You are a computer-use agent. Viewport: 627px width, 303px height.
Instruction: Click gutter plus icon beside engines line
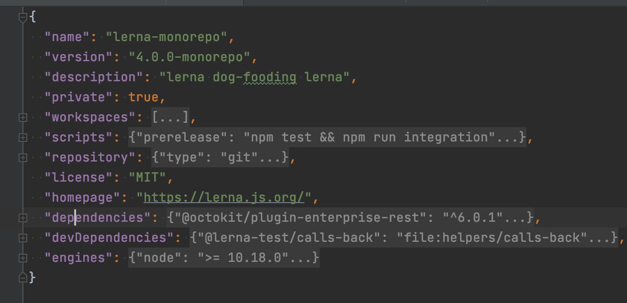tap(22, 258)
